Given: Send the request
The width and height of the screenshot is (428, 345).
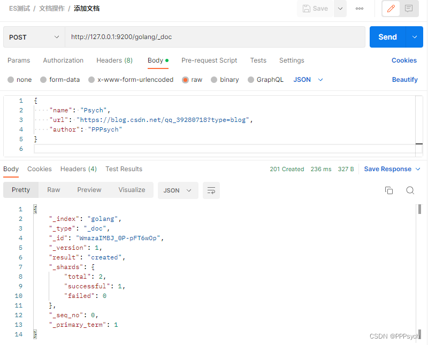Looking at the screenshot, I should click(x=387, y=37).
